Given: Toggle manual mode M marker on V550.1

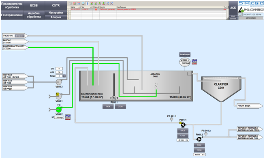Looking at the screenshot, I should [x=57, y=94].
